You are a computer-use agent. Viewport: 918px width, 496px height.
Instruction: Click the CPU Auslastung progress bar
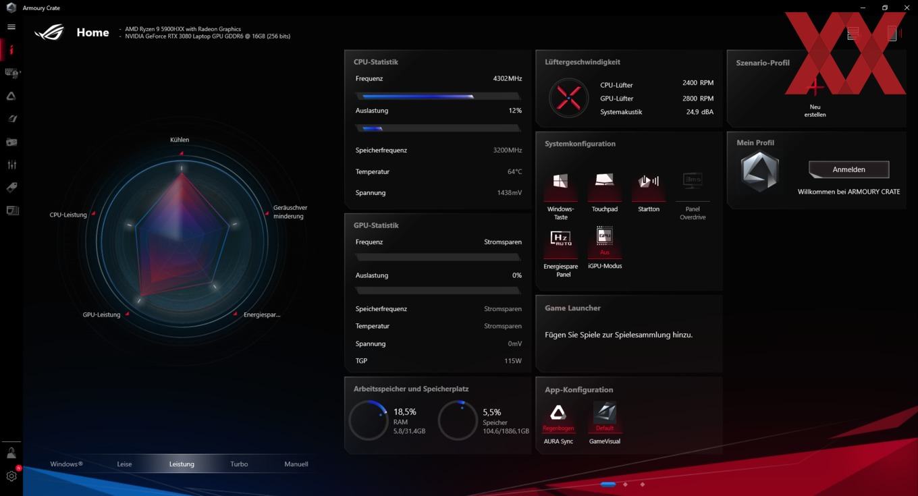[x=438, y=128]
